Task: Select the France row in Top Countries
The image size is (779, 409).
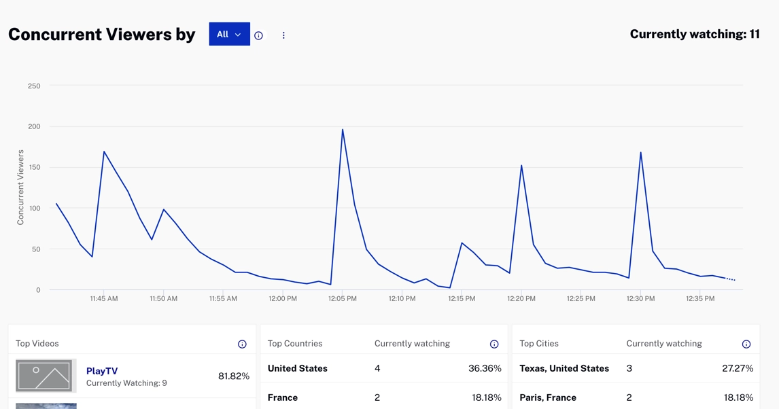Action: (384, 397)
